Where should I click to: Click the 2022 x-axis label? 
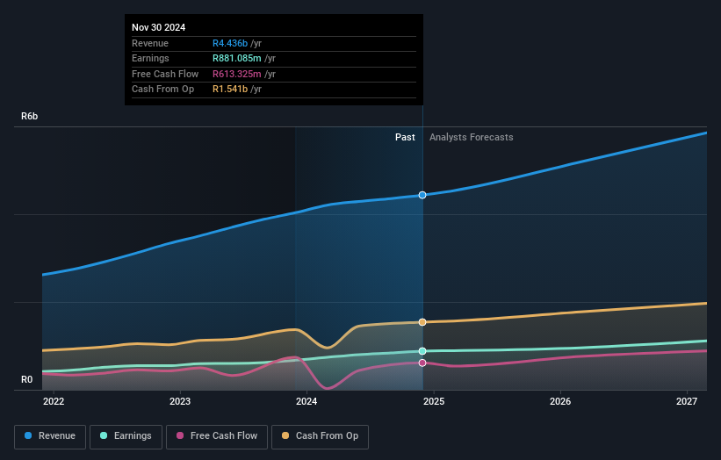54,401
